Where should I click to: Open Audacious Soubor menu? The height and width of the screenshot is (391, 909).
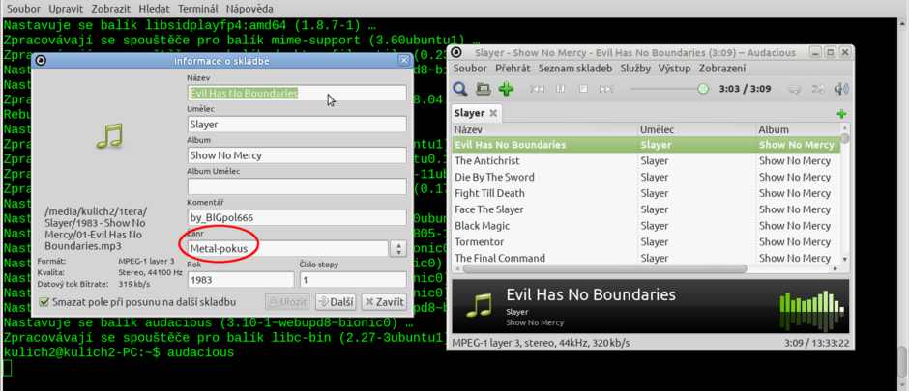(470, 69)
